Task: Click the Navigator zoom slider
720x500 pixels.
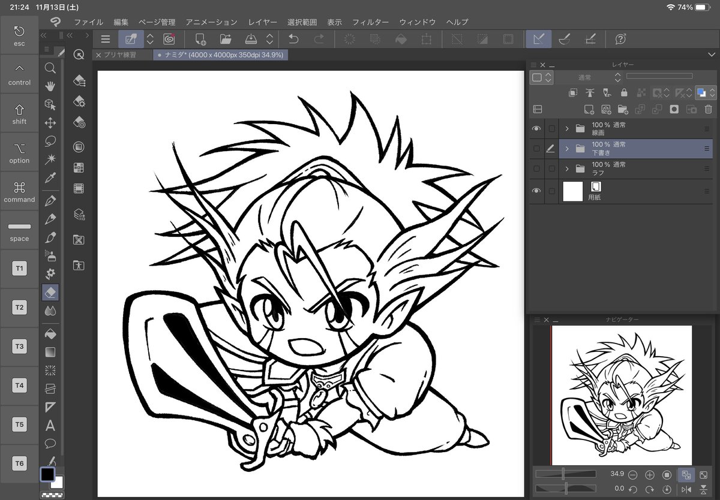Action: click(566, 474)
